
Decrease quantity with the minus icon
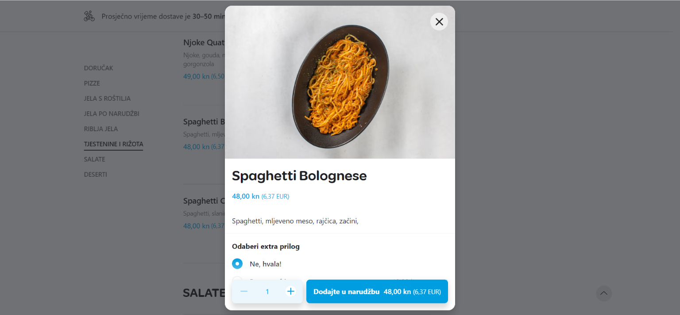[244, 291]
